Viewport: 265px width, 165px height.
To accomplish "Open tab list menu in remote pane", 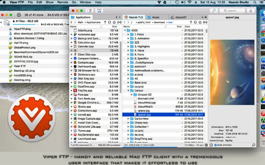I will coord(206,17).
